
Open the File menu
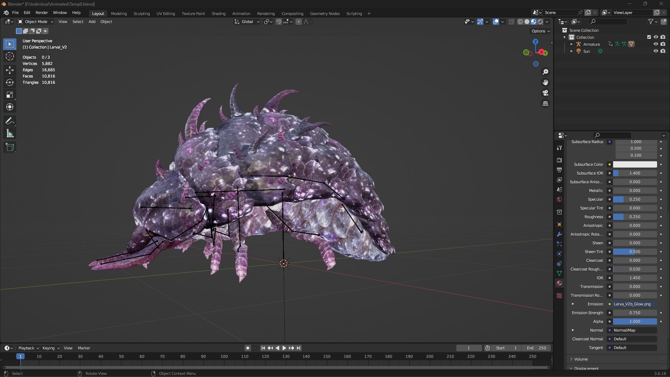[x=15, y=13]
